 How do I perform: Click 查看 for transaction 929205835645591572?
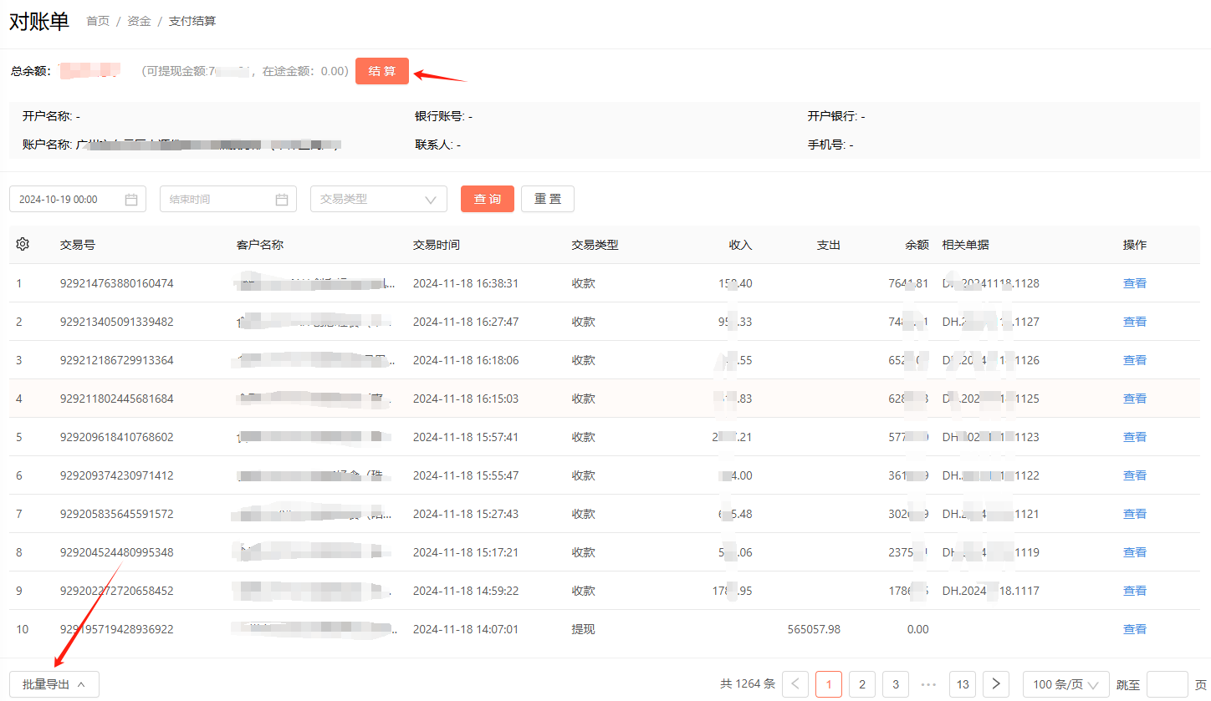(1135, 514)
